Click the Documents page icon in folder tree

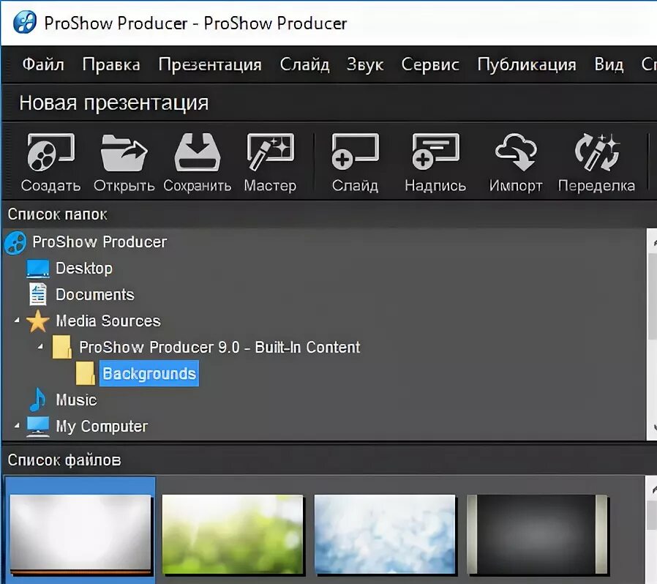(x=38, y=294)
